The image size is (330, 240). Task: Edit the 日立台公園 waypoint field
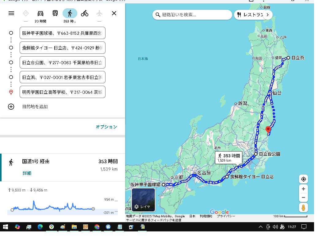coord(63,62)
